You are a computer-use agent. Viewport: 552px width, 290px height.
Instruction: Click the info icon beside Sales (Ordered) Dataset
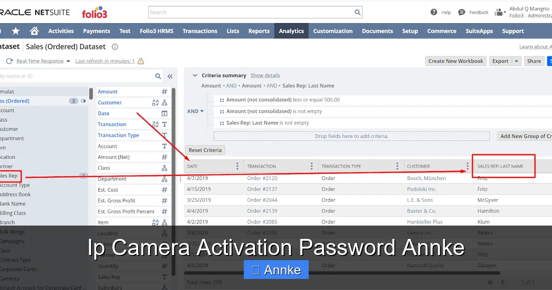coord(115,46)
